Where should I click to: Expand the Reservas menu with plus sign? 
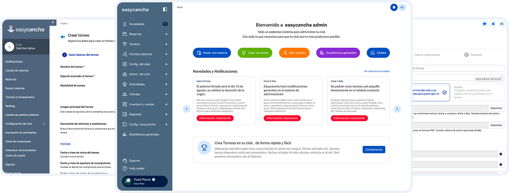click(166, 34)
